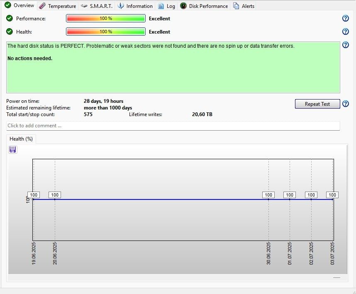Click the '28 days, 19 hours' power on value
Screen dimensions: 356x294
[x=104, y=101]
